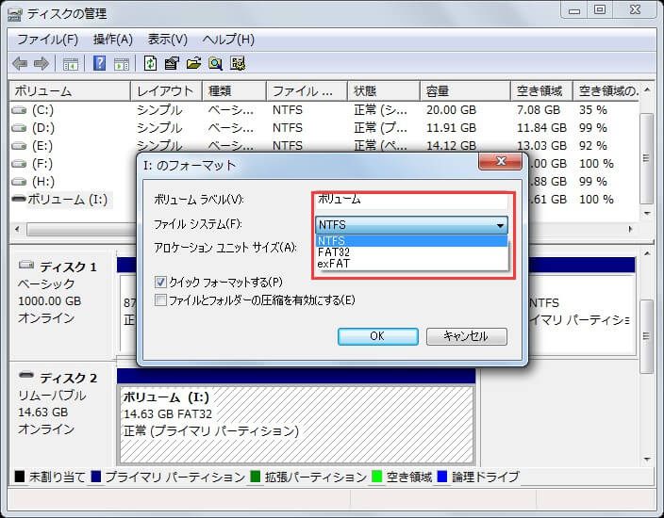Click キャンセル in the format dialog
664x518 pixels.
pos(466,336)
